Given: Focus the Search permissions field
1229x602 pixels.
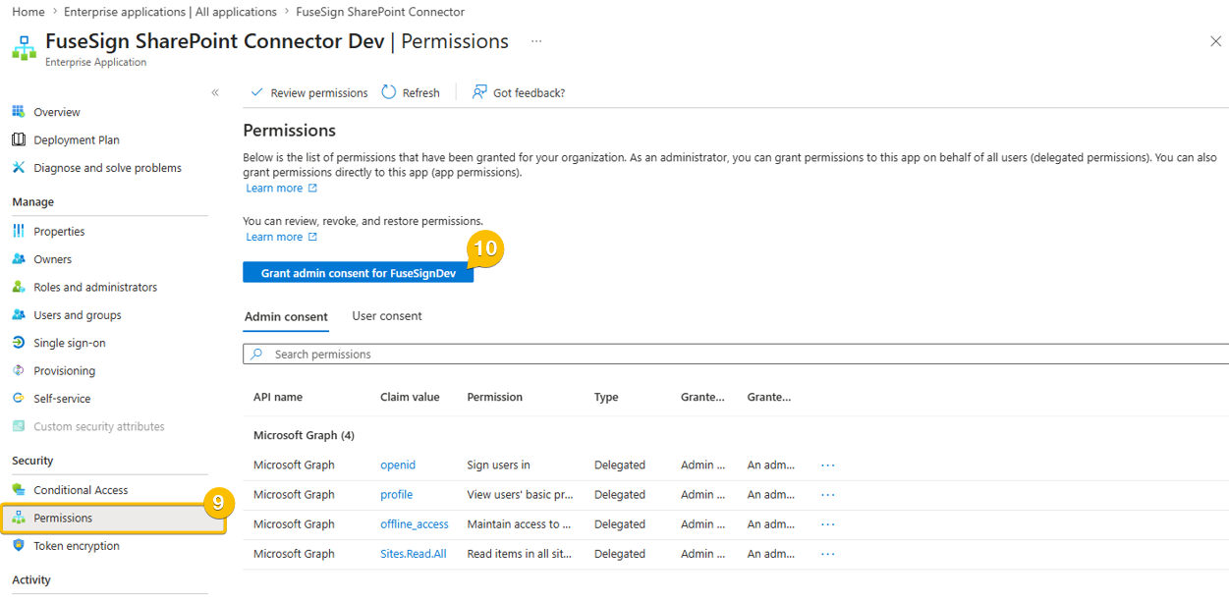Looking at the screenshot, I should [x=736, y=354].
